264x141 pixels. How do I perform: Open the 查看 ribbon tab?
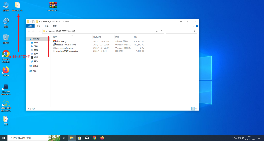pos(55,26)
